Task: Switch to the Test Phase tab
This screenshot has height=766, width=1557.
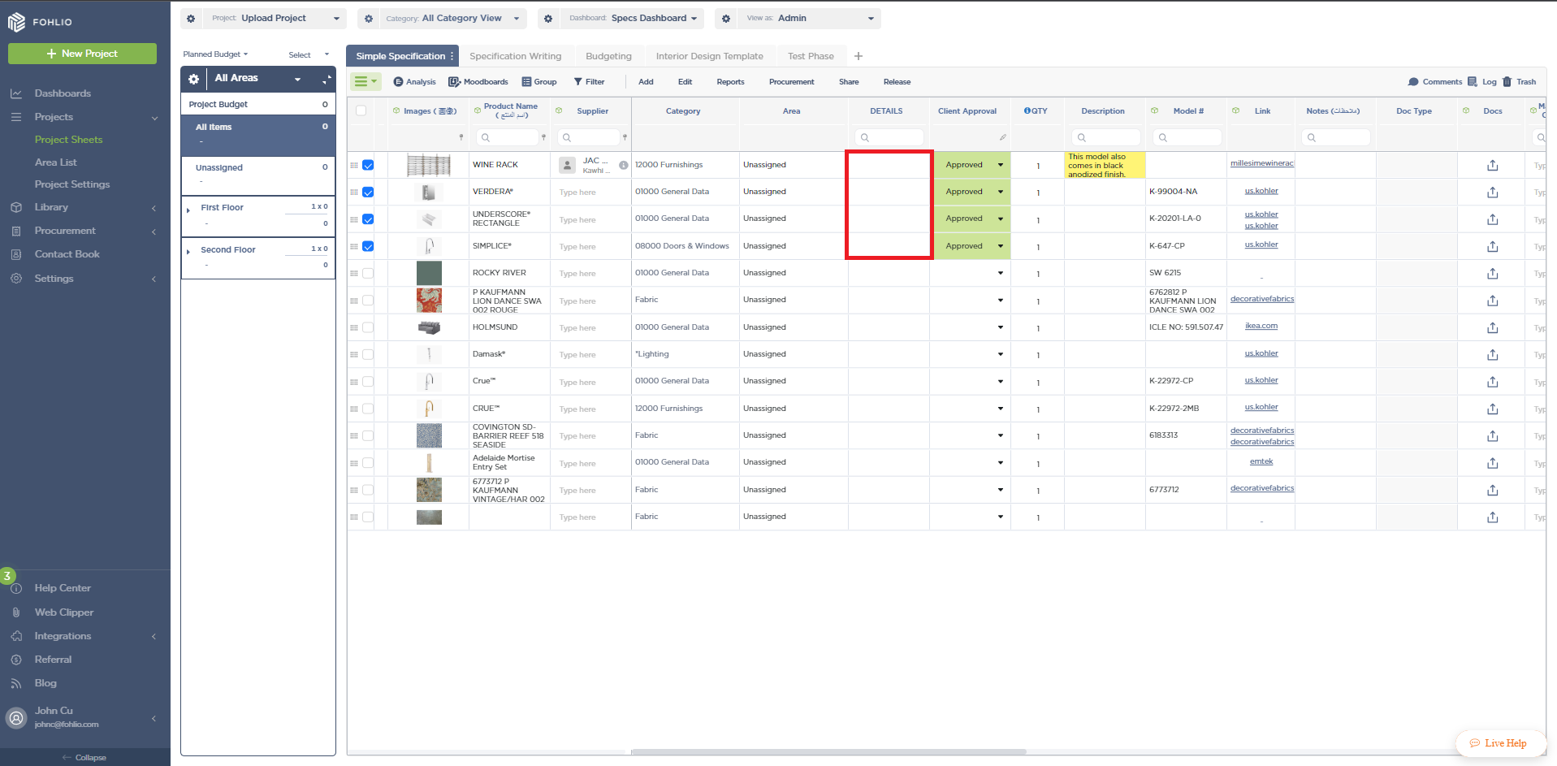Action: tap(811, 56)
